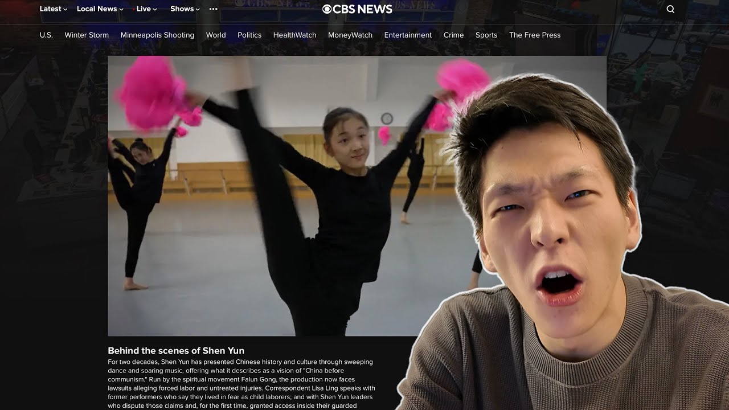Viewport: 729px width, 410px height.
Task: Open the HealthWatch section
Action: [294, 35]
